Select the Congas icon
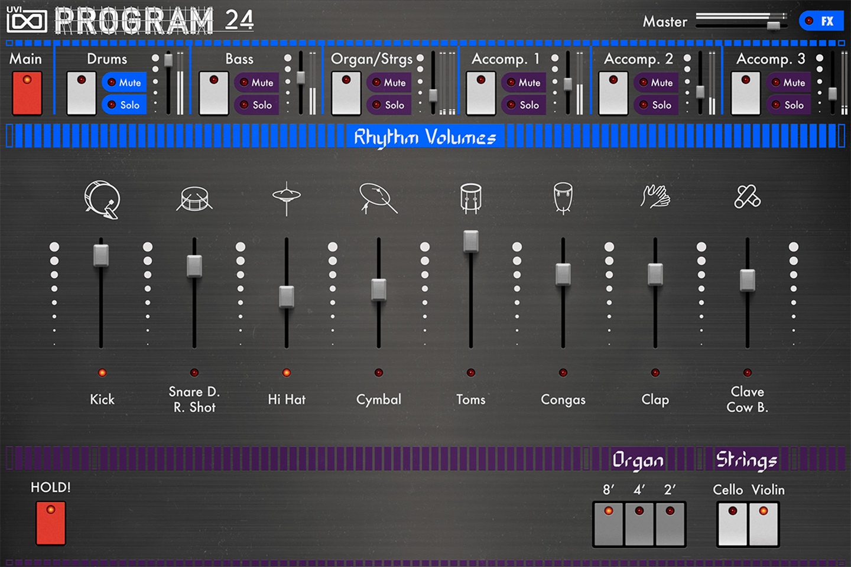 562,198
